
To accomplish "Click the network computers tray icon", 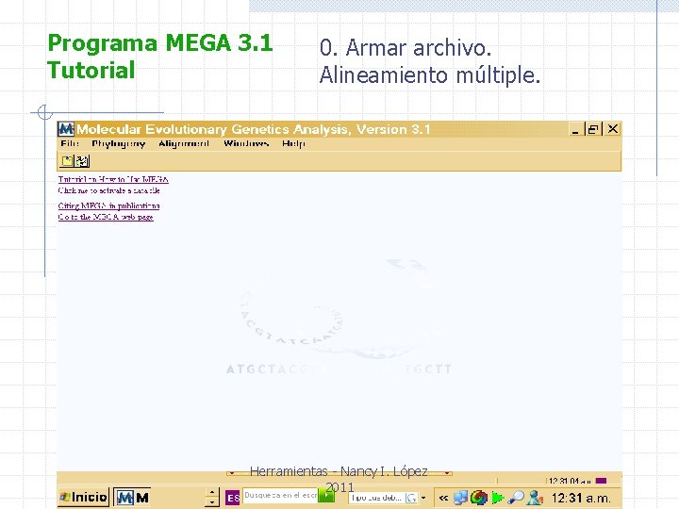I will coord(460,498).
